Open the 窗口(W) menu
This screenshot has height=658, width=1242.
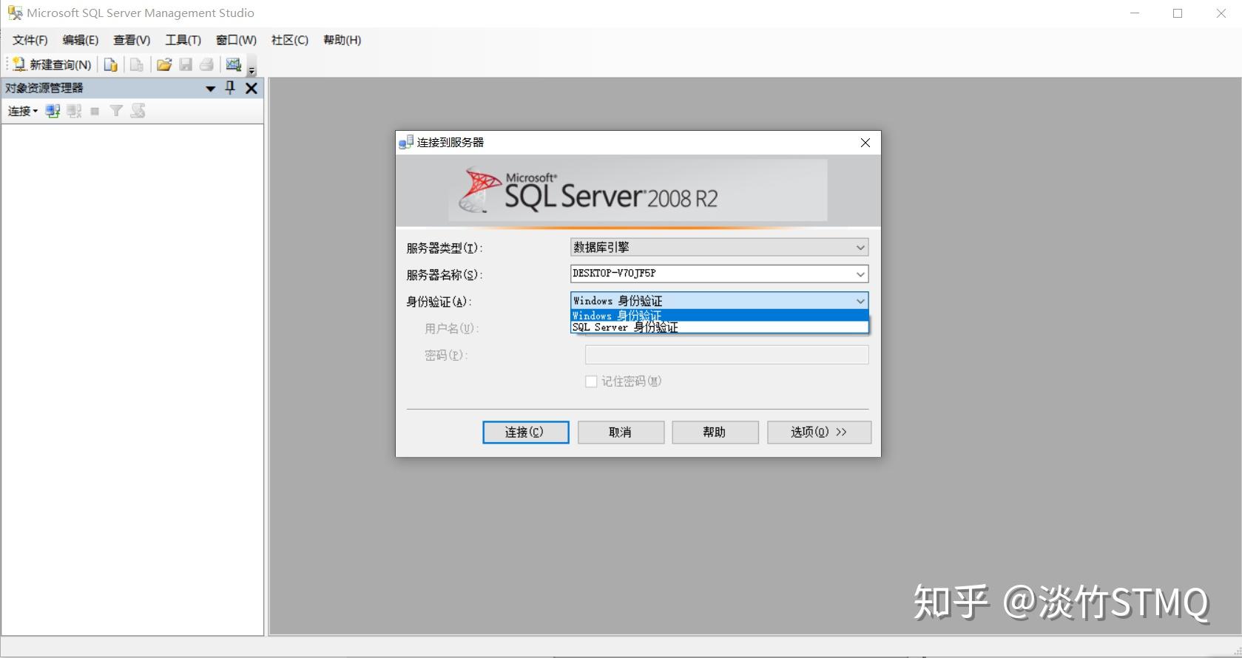[236, 40]
